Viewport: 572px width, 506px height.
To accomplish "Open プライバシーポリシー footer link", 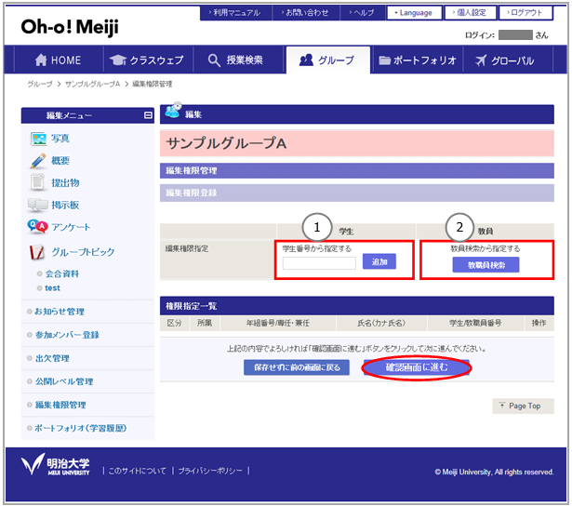I will 210,471.
